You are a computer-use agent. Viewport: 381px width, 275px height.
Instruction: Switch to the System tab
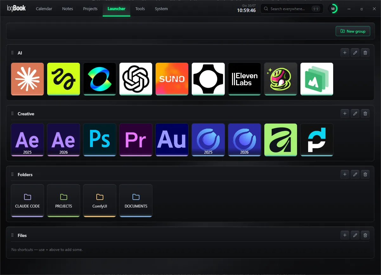pos(161,9)
